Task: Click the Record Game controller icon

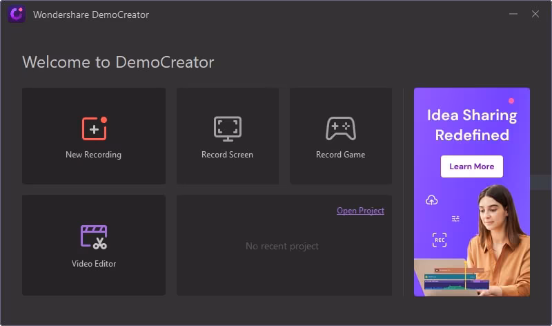Action: point(340,128)
